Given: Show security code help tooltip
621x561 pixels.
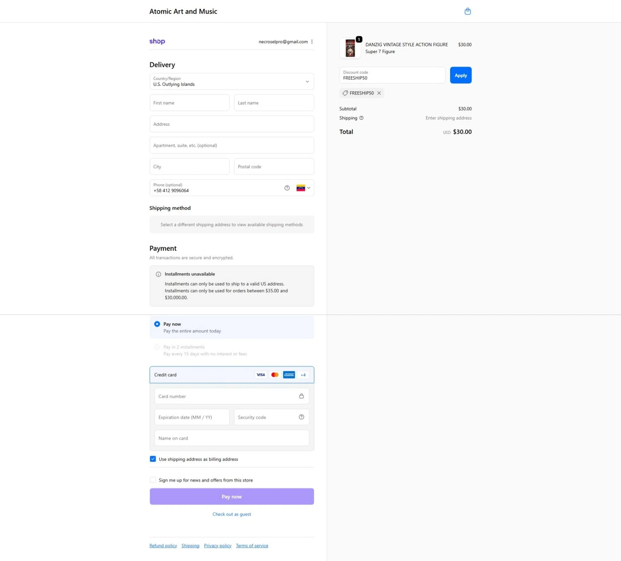Looking at the screenshot, I should [x=301, y=417].
